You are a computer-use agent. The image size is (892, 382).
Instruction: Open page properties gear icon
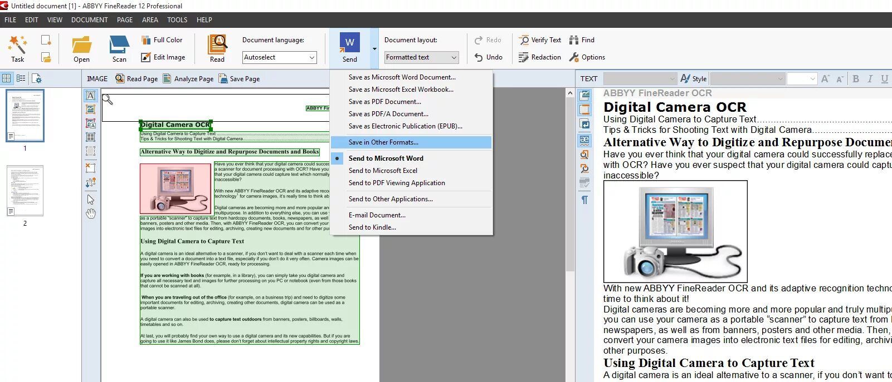(36, 78)
